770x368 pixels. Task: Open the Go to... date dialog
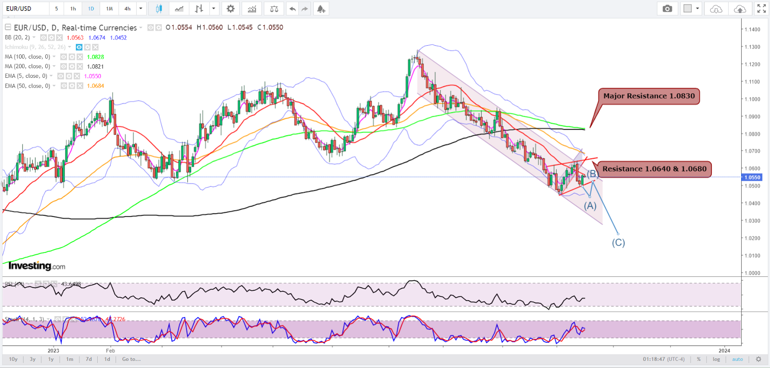click(131, 359)
